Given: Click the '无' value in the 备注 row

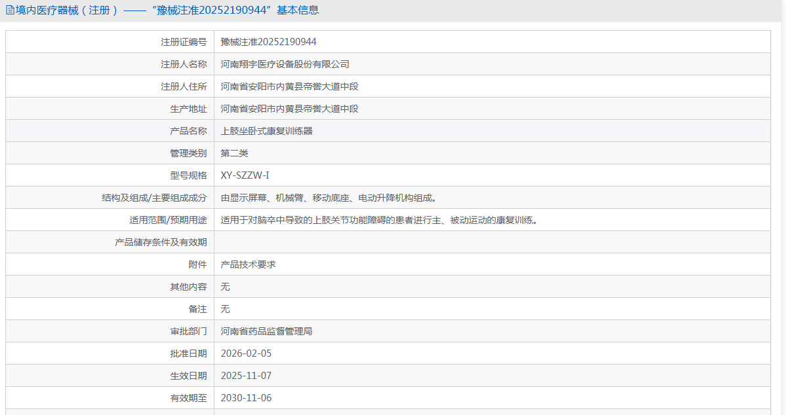Looking at the screenshot, I should coord(226,309).
